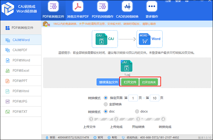Click the blue Word target format icon
Image resolution: width=213 pixels, height=140 pixels.
tap(145, 39)
